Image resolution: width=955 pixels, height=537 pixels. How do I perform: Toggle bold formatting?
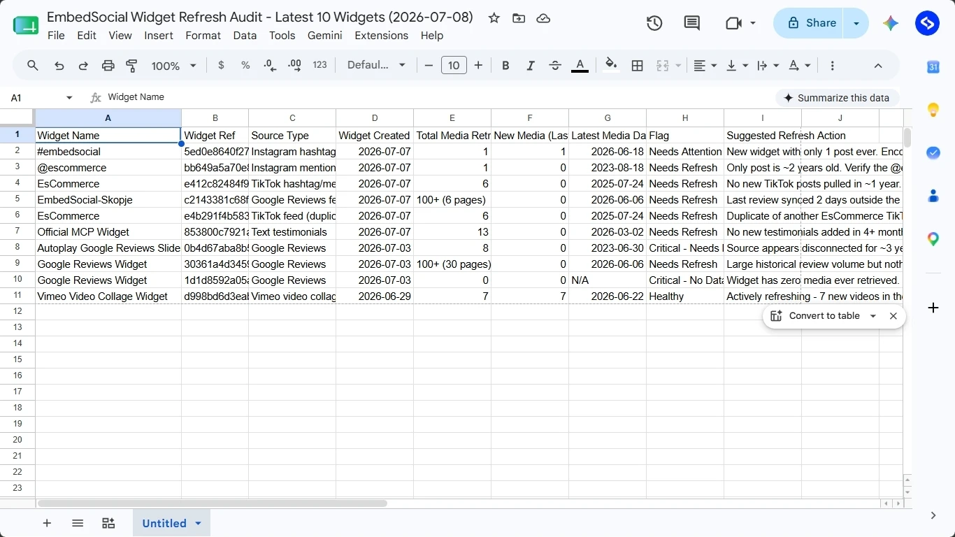pos(505,65)
